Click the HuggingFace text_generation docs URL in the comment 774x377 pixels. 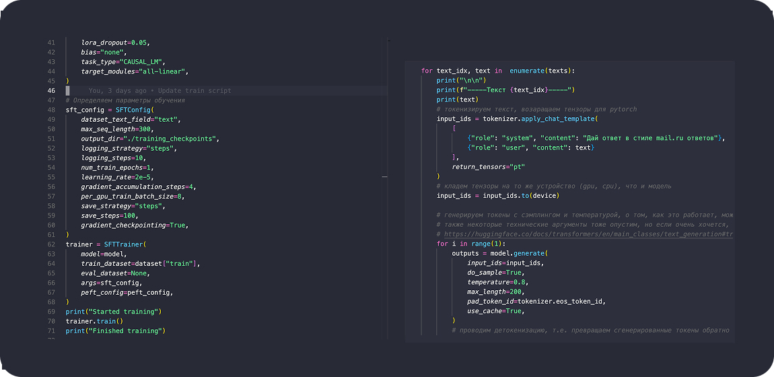coord(588,234)
